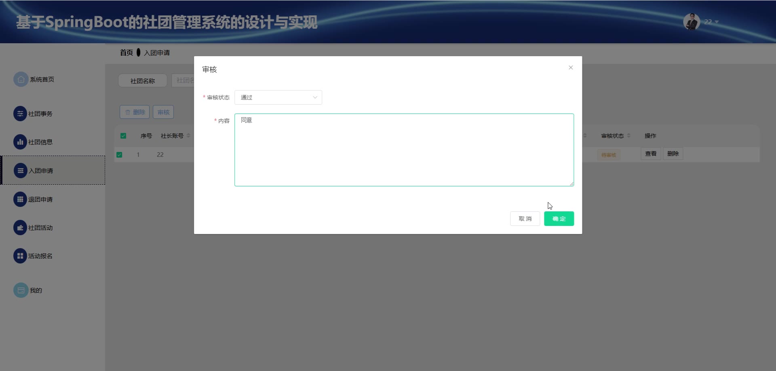Click the 操作 column header

[x=650, y=136]
